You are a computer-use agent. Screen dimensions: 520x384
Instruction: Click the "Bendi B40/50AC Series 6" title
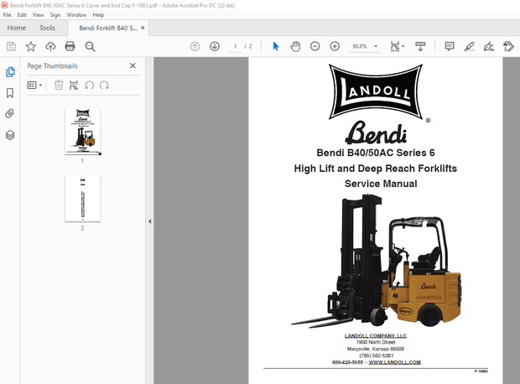click(376, 153)
